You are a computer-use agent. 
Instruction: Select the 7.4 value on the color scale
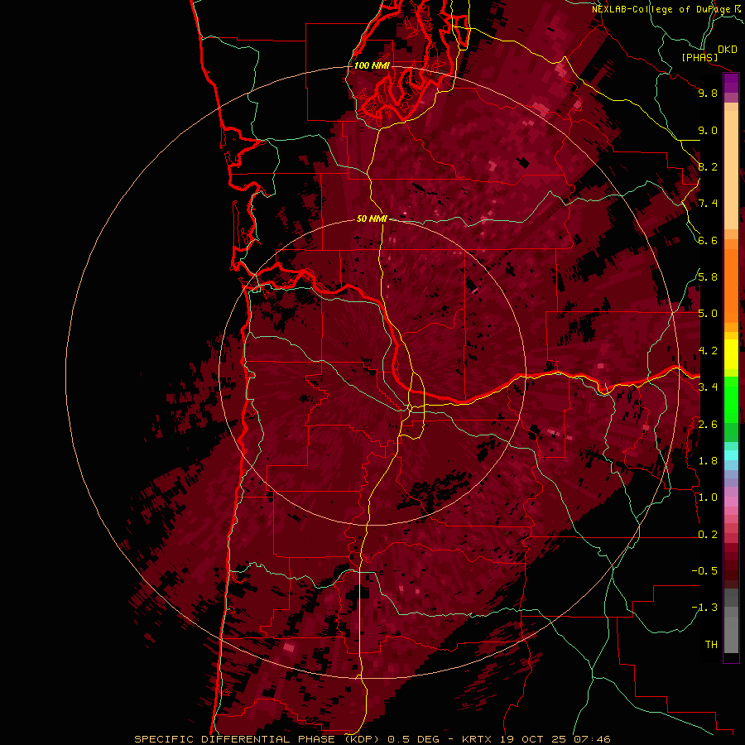coord(708,204)
